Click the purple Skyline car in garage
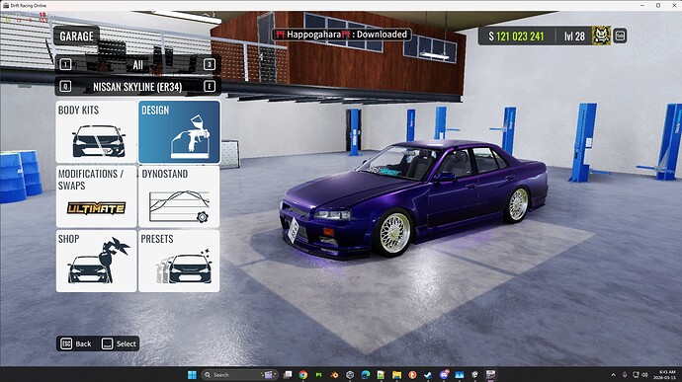 pyautogui.click(x=413, y=200)
